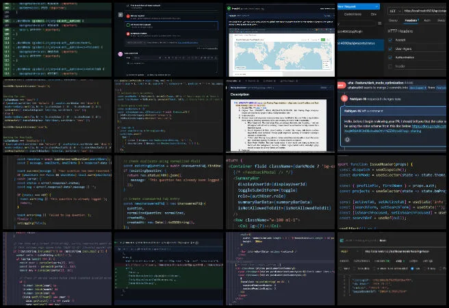Click the red requested-changes avatar icon
This screenshot has height=308, width=449.
click(x=344, y=99)
